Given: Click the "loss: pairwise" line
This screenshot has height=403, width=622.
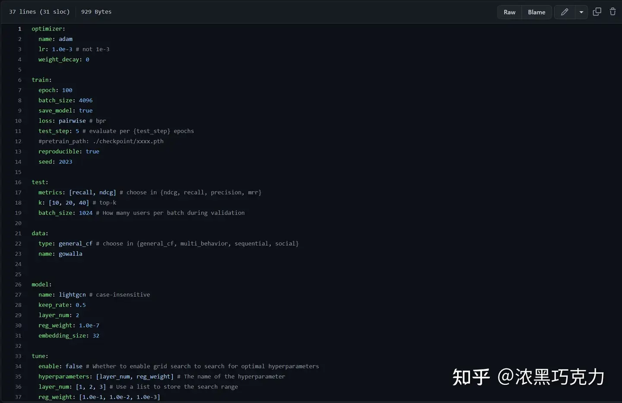Looking at the screenshot, I should click(62, 121).
